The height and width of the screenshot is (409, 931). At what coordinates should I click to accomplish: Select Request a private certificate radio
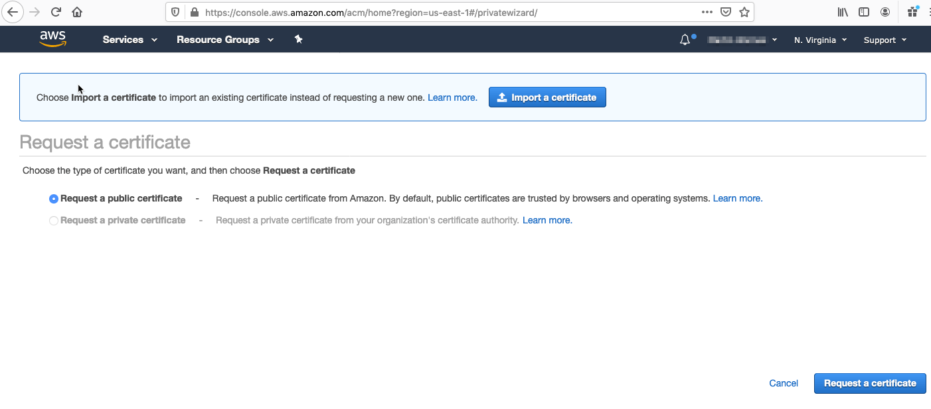click(54, 221)
